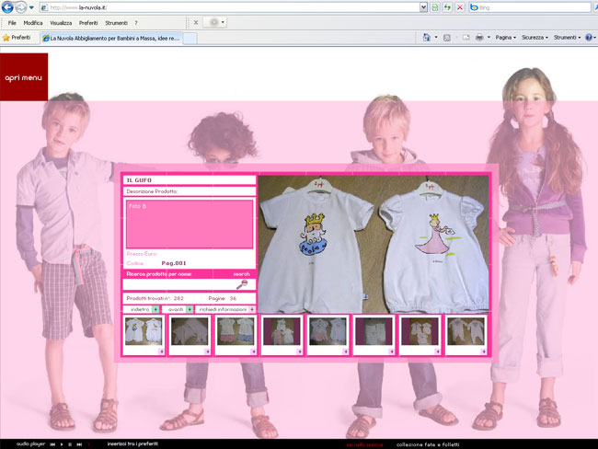This screenshot has width=598, height=449.
Task: Select the sixth product thumbnail
Action: pyautogui.click(x=374, y=331)
